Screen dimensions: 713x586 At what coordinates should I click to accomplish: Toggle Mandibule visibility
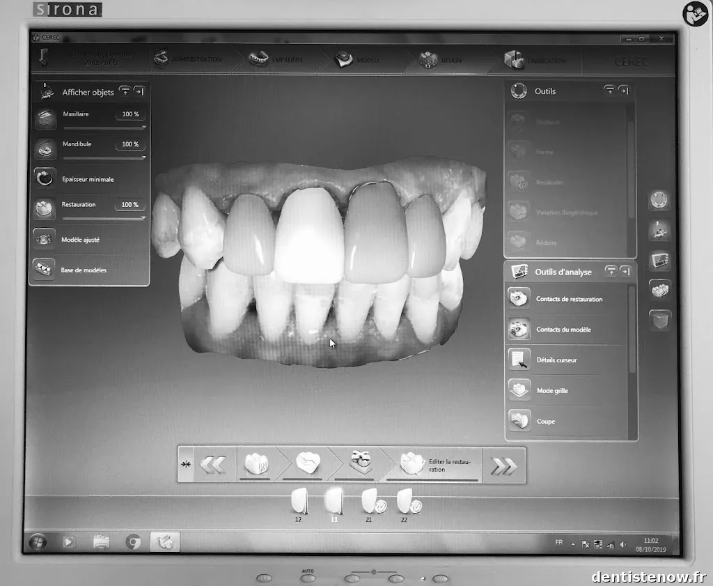(45, 148)
